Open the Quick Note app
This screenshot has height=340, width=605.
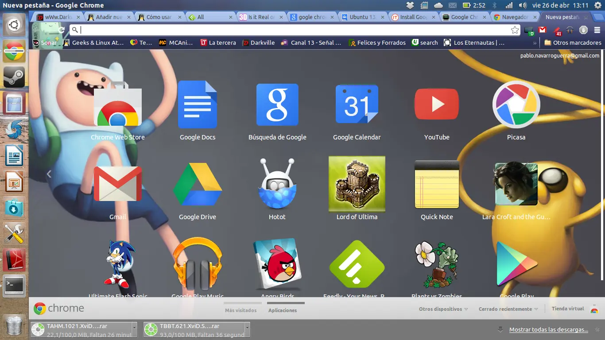(x=437, y=184)
